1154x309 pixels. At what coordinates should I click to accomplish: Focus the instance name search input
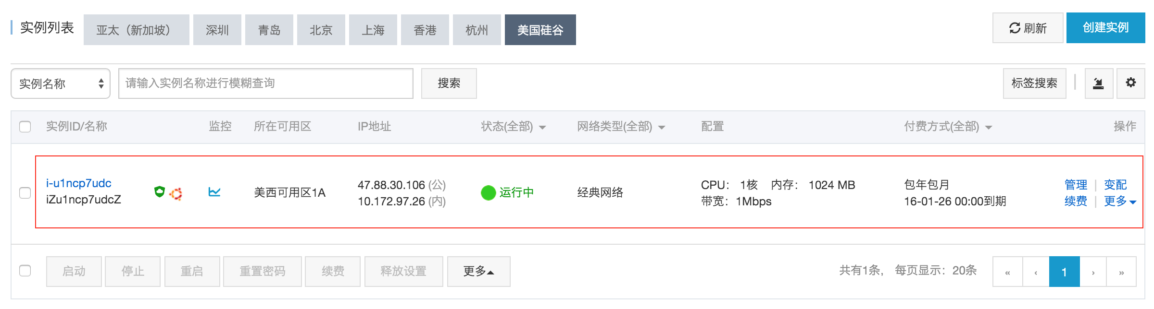[x=266, y=83]
